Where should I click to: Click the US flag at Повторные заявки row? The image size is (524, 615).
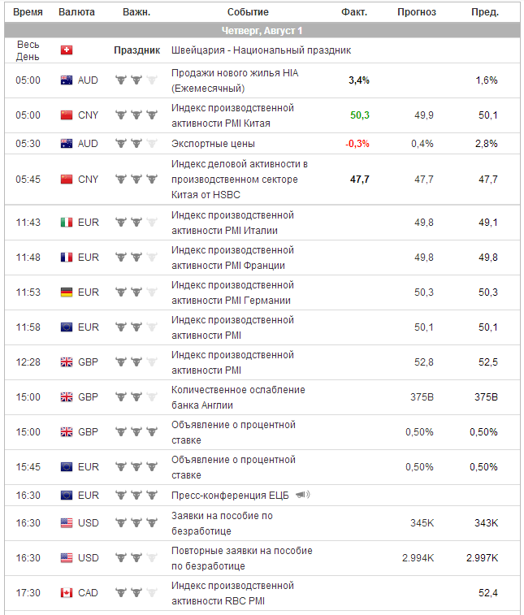pos(67,558)
